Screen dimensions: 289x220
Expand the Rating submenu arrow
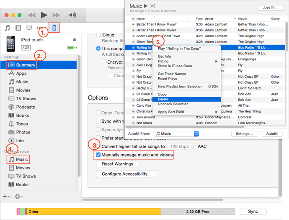(217, 61)
